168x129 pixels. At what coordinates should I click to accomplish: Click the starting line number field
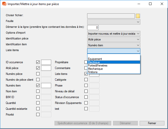93,28
